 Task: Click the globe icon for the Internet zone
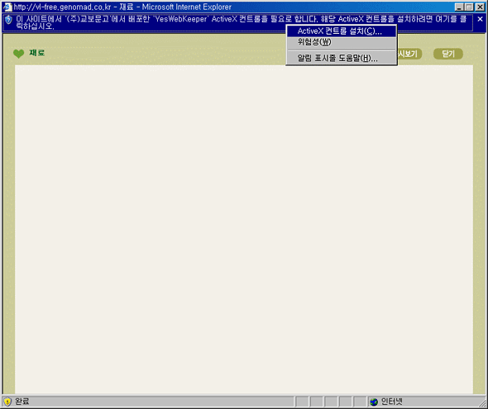coord(374,402)
